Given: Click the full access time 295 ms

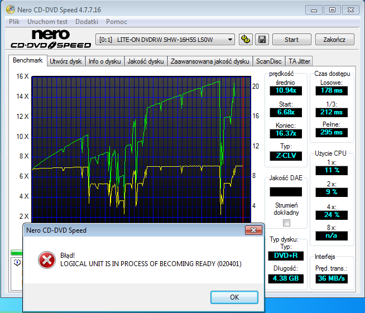Looking at the screenshot, I should pos(332,132).
